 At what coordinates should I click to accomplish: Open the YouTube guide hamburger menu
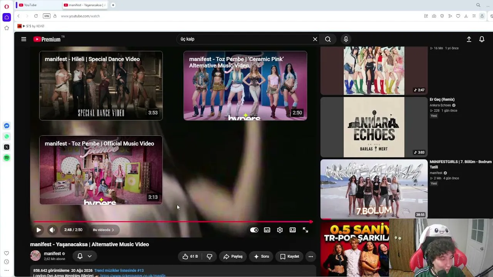pos(23,39)
